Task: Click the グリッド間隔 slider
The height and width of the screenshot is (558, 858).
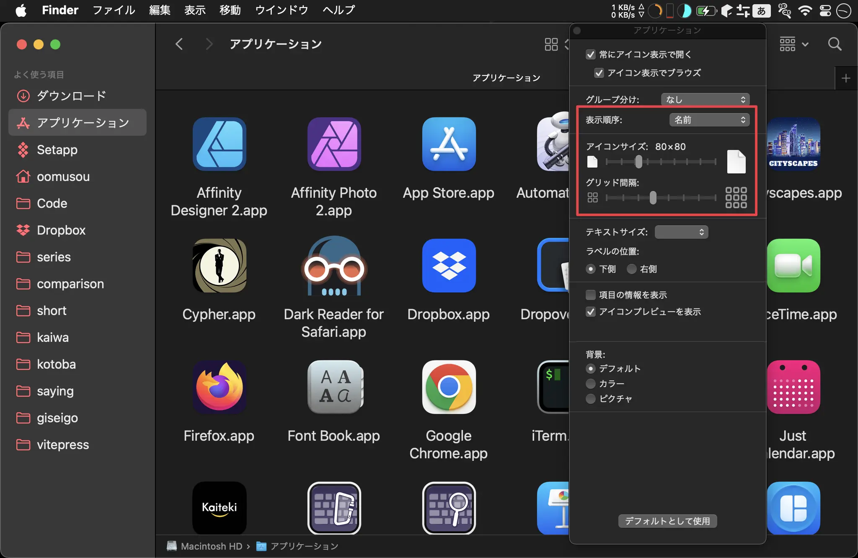Action: (x=661, y=198)
